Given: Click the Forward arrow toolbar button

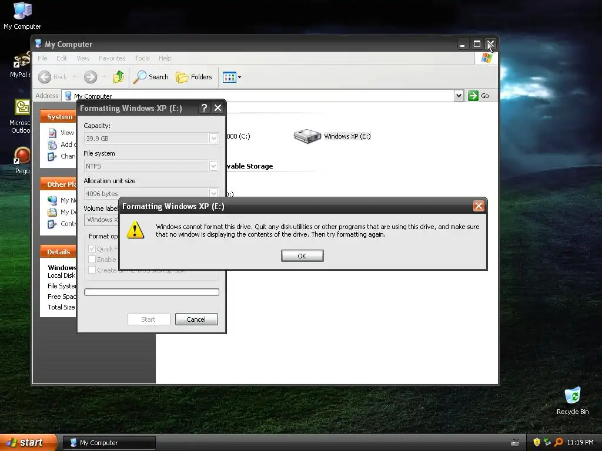Looking at the screenshot, I should coord(91,77).
